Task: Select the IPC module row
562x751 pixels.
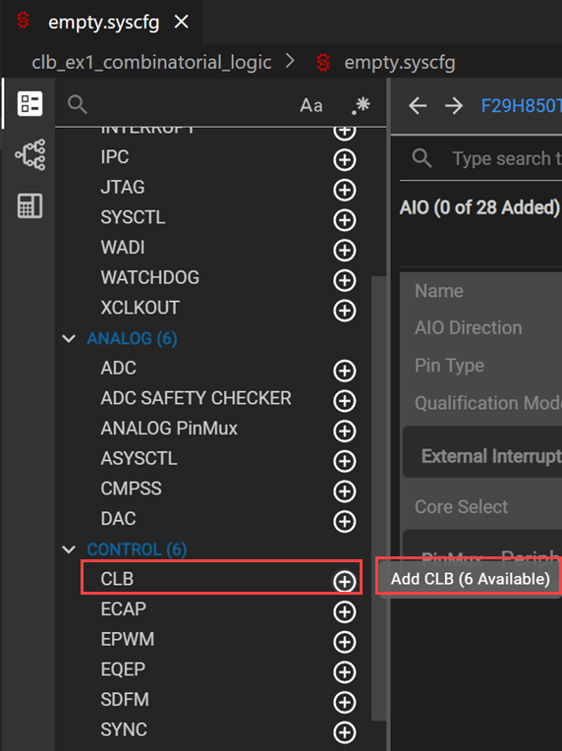Action: [221, 157]
